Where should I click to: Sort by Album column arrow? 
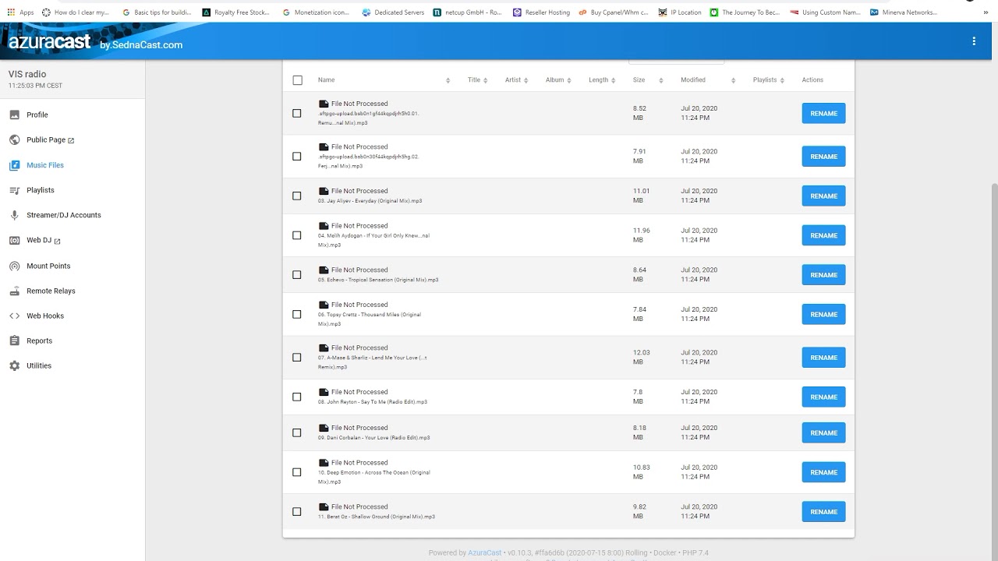point(569,80)
